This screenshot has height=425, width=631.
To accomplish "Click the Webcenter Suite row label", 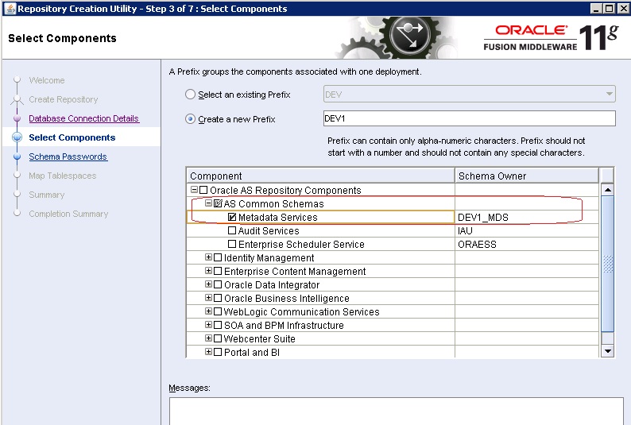I will click(x=260, y=339).
